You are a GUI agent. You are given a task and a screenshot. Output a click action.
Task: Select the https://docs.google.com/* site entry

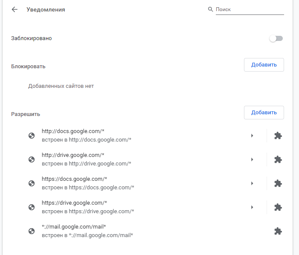[88, 183]
